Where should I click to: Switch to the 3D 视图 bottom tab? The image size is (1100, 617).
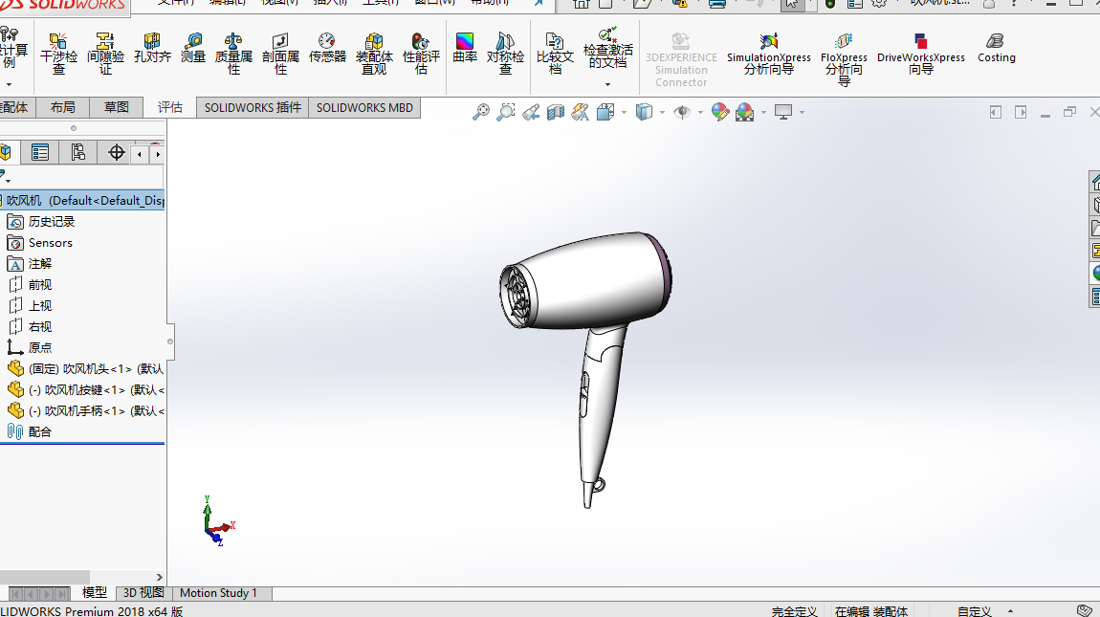tap(143, 593)
